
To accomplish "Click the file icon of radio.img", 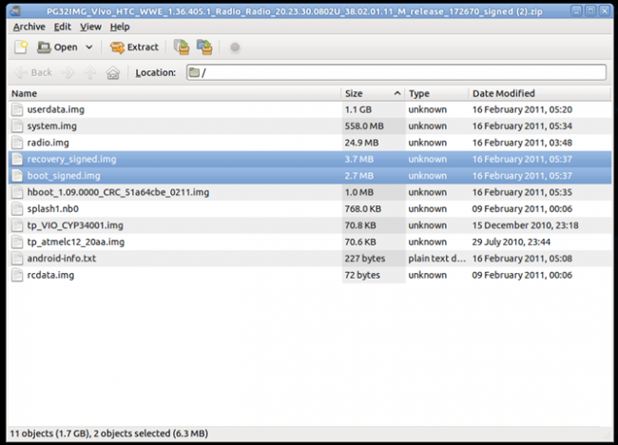I will (x=17, y=143).
